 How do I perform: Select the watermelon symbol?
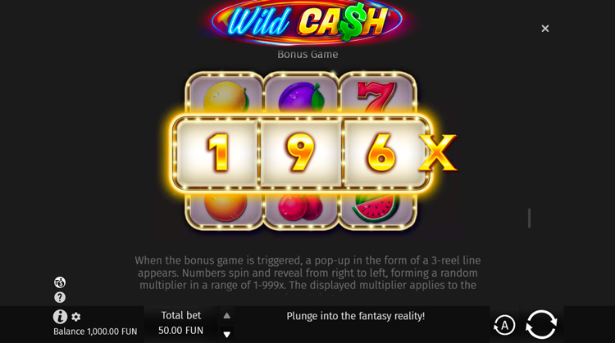(x=376, y=208)
